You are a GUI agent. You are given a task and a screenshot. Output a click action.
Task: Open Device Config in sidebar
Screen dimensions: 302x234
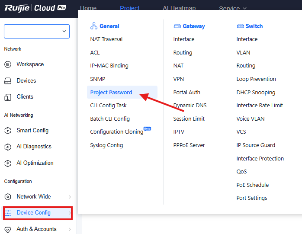point(34,213)
